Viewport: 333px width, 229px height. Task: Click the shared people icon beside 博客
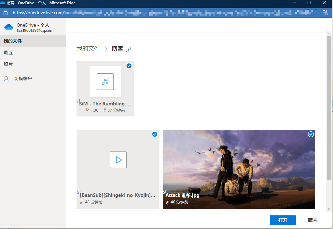(x=129, y=49)
